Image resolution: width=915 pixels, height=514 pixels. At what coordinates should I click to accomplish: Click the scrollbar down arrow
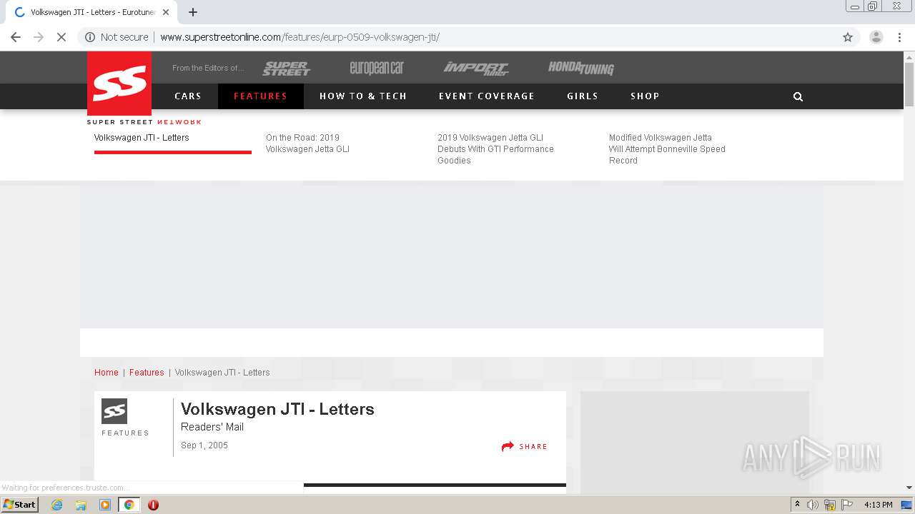[909, 488]
